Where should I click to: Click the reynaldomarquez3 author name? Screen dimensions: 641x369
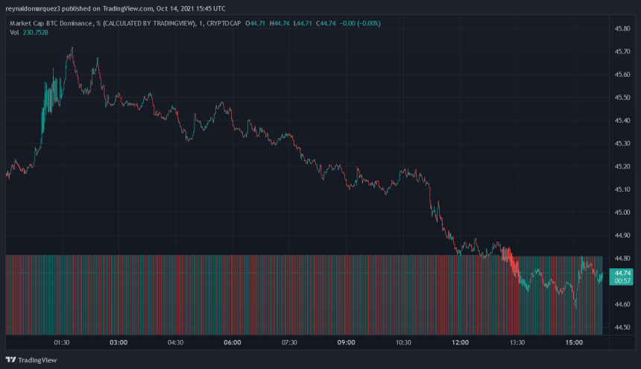pos(37,9)
